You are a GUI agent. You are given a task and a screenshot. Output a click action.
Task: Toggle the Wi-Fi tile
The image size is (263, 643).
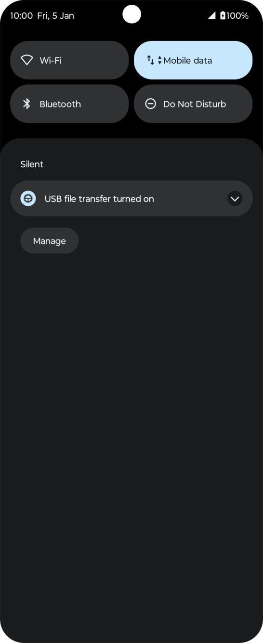tap(69, 60)
